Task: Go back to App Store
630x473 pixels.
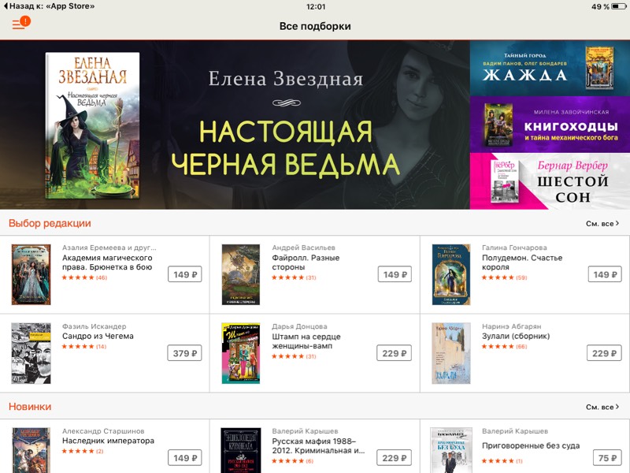Action: (49, 6)
